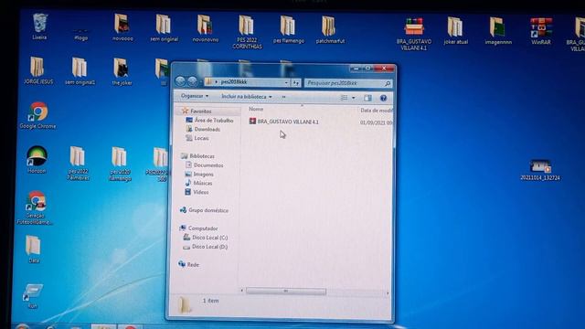The height and width of the screenshot is (329, 585).
Task: Sort by the Nome column header
Action: [256, 109]
